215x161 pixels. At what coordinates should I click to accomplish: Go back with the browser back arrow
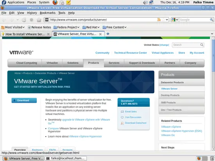pyautogui.click(x=4, y=20)
